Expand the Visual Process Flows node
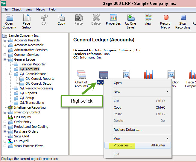Screen dimensions: 196x162 point(5,146)
